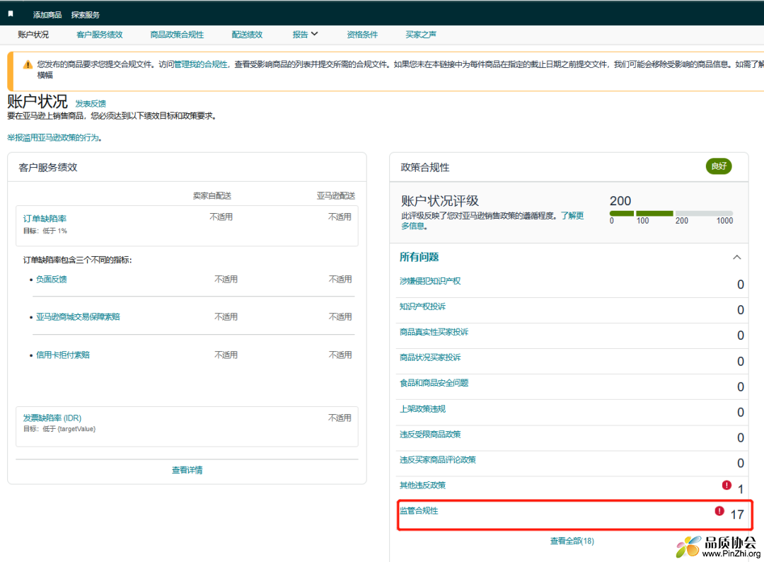Click the yellow warning triangle icon

point(28,64)
